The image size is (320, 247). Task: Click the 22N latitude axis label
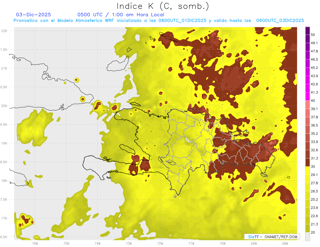tap(5, 31)
